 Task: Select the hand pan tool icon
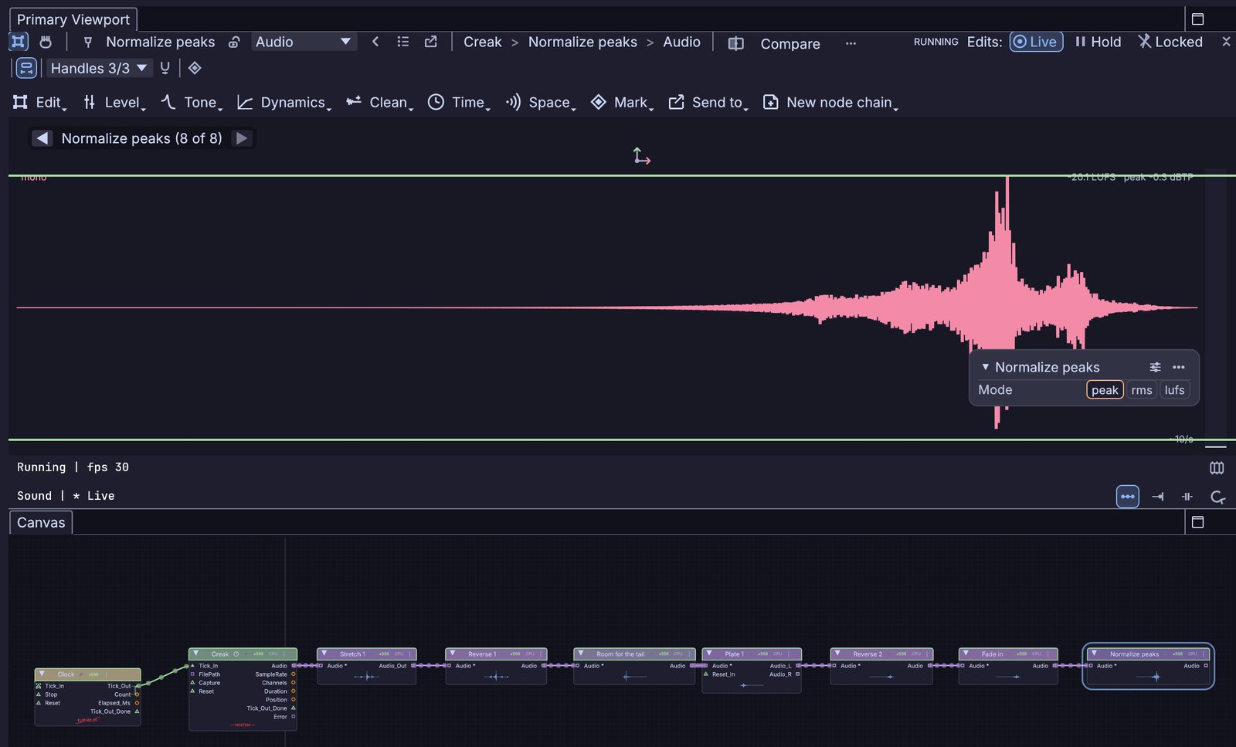click(46, 42)
